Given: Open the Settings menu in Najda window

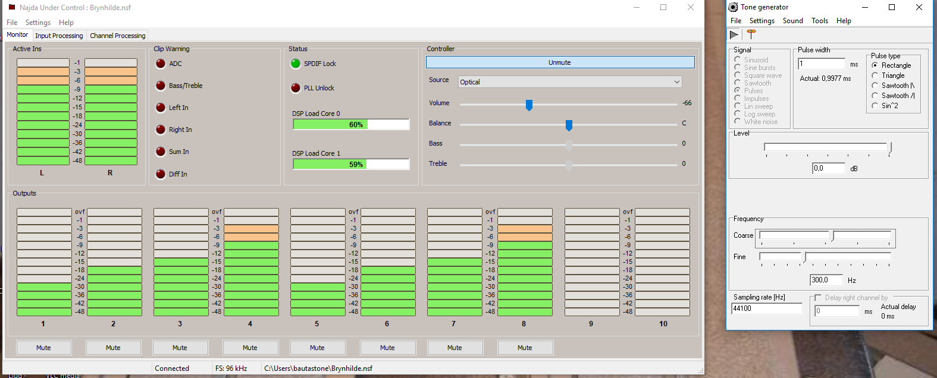Looking at the screenshot, I should (x=38, y=23).
